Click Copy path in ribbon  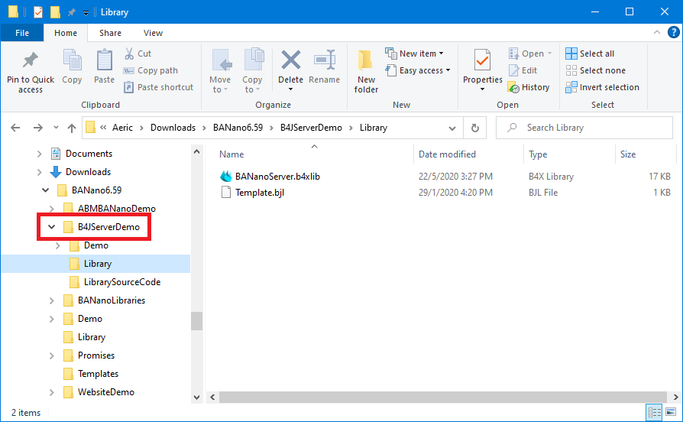[151, 70]
